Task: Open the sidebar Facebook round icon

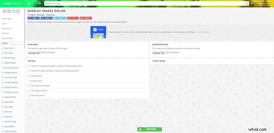Action: click(x=4, y=11)
